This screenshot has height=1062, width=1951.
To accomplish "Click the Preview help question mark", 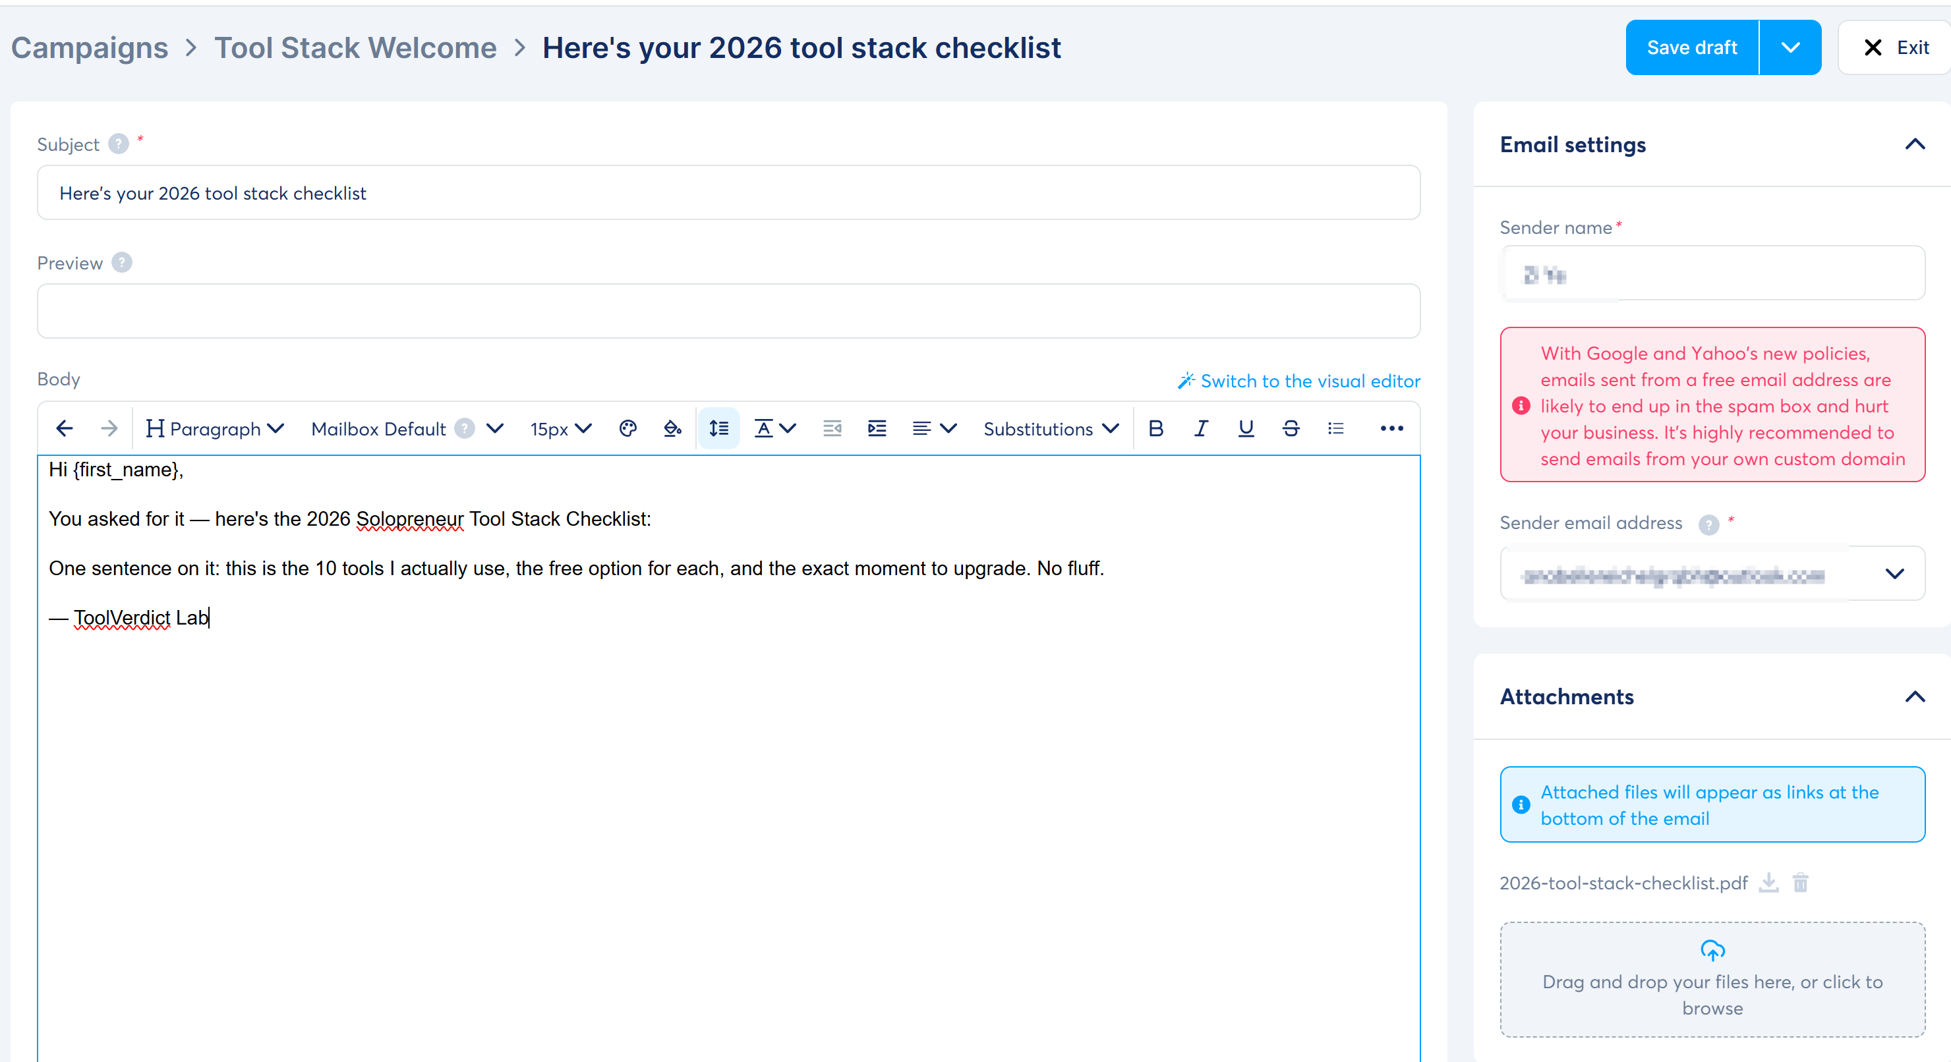I will point(122,263).
